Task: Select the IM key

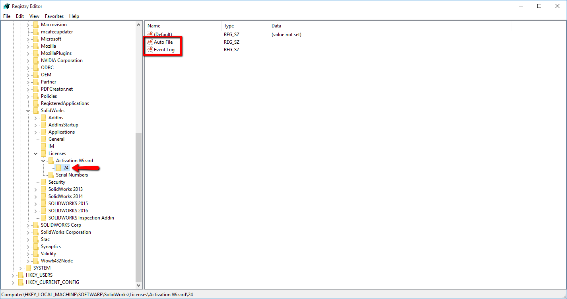Action: pyautogui.click(x=51, y=146)
